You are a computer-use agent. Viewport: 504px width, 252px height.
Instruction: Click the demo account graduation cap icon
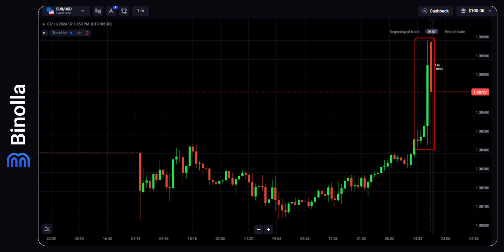[x=463, y=11]
